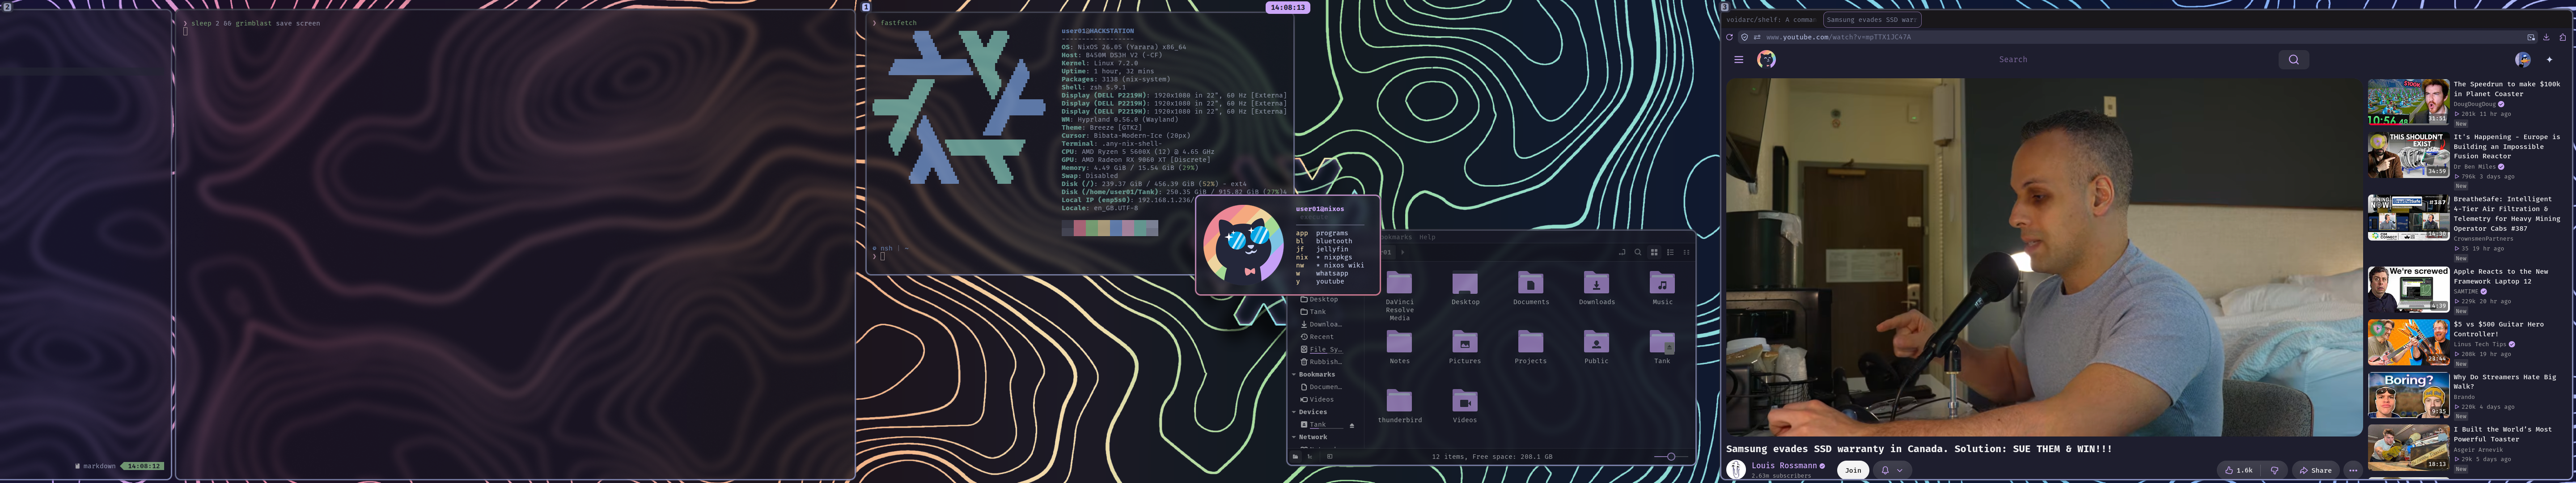Open the tracking protection shield icon
This screenshot has height=483, width=2576.
(x=1745, y=37)
